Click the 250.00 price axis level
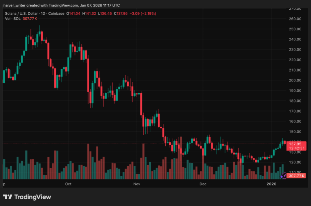311x206 pixels. pyautogui.click(x=295, y=29)
